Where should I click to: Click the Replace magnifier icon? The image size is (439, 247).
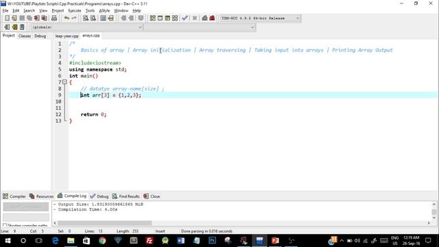click(93, 19)
